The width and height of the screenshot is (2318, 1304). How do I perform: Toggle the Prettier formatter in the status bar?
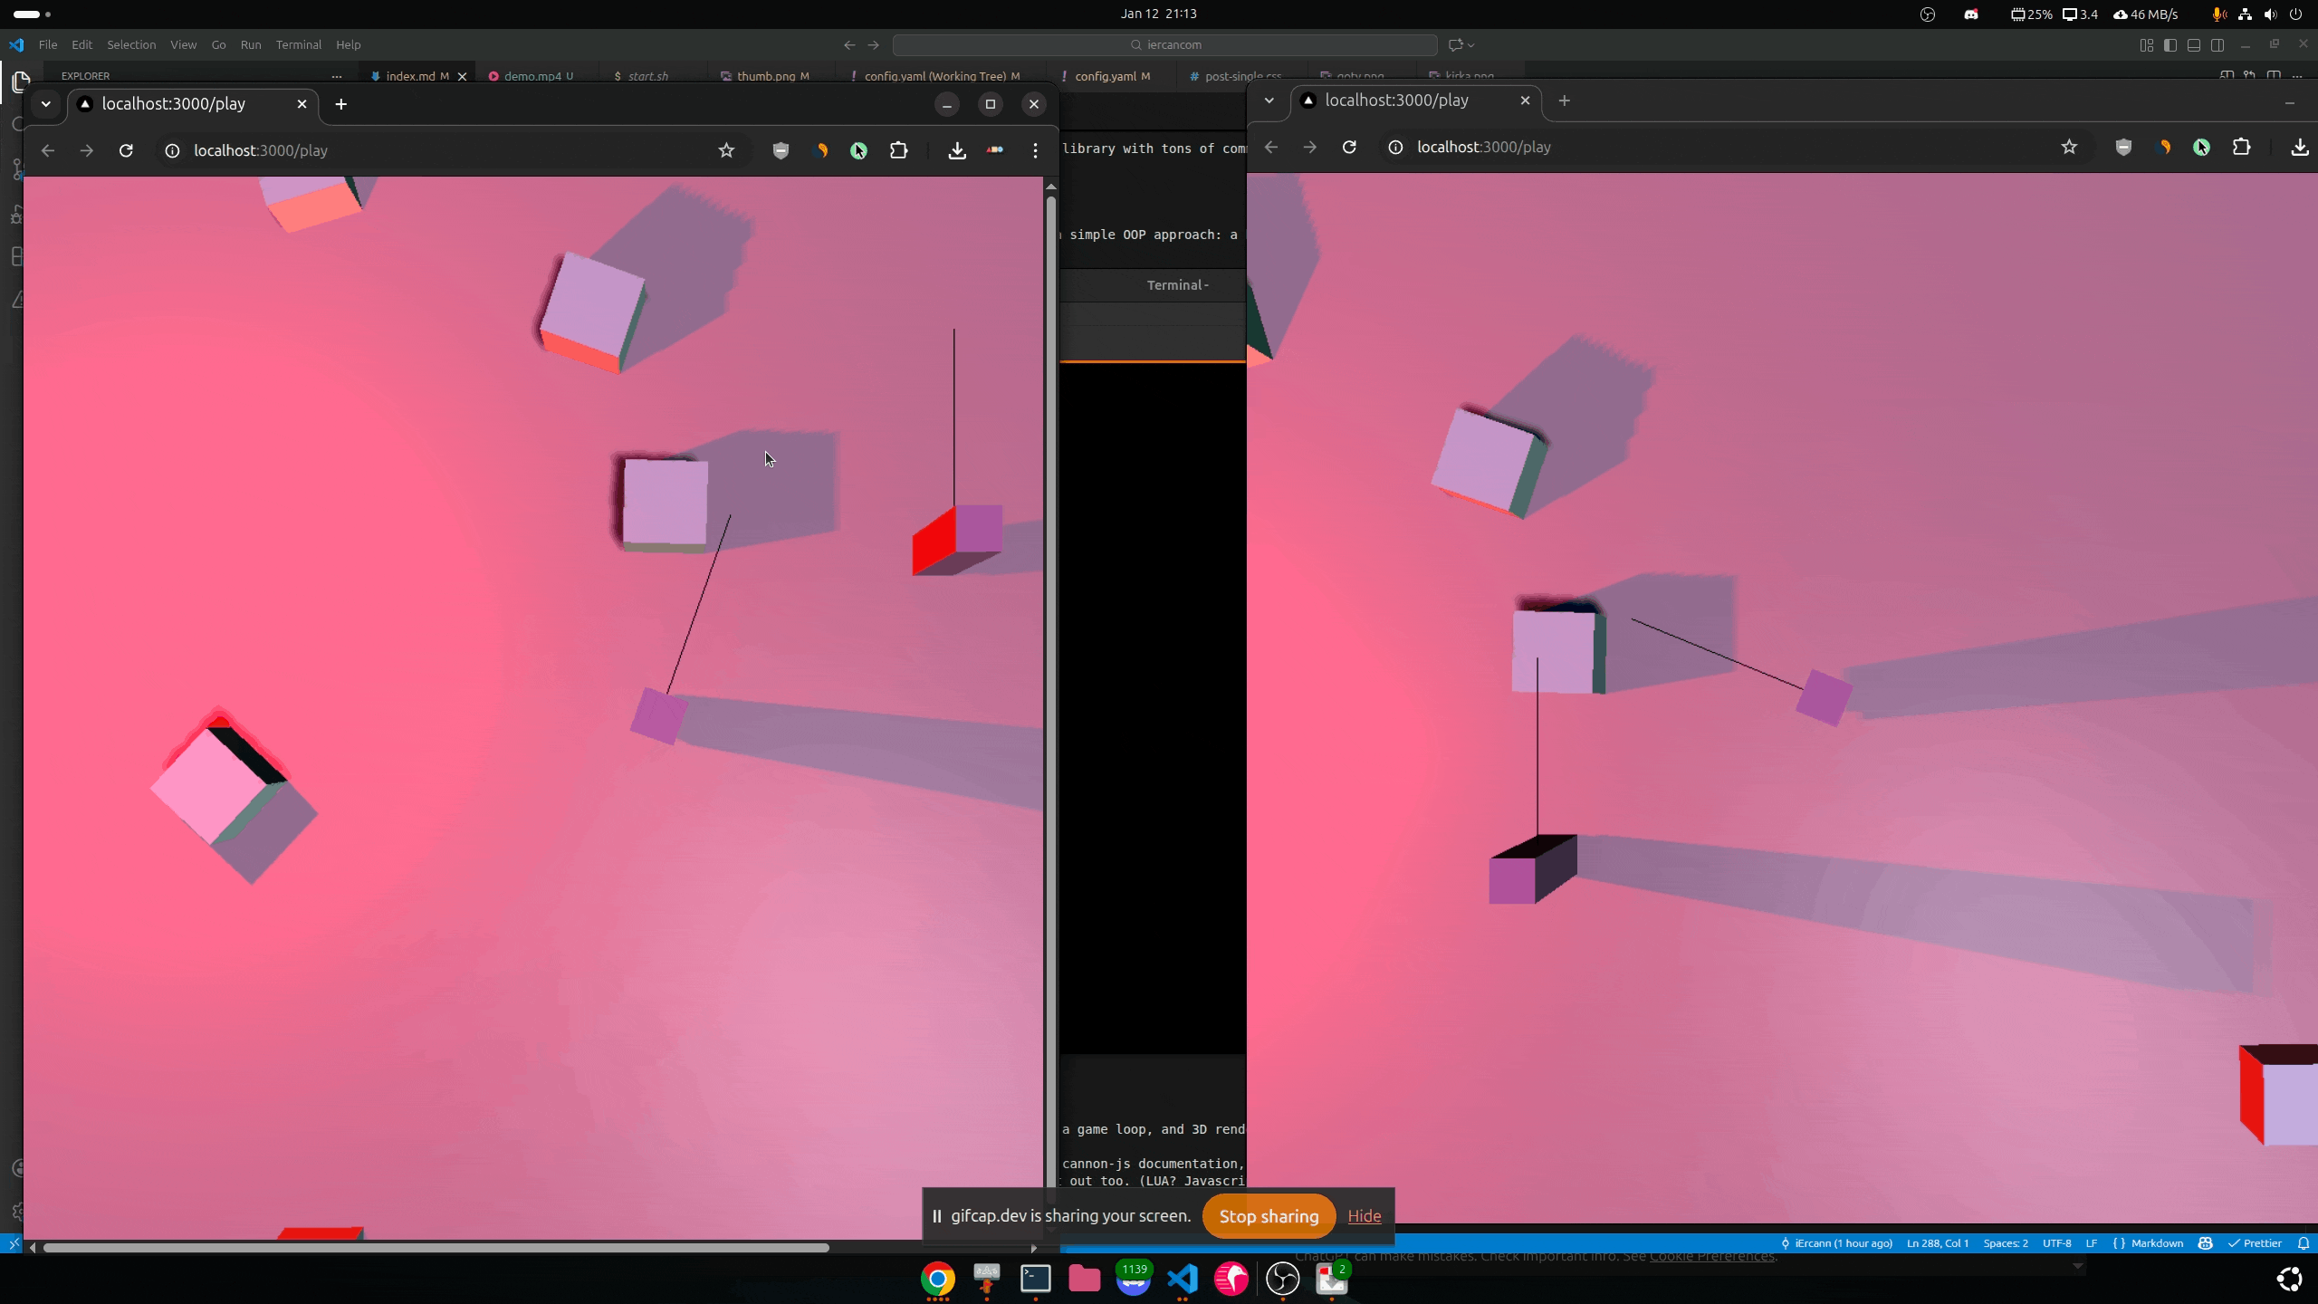[x=2256, y=1243]
